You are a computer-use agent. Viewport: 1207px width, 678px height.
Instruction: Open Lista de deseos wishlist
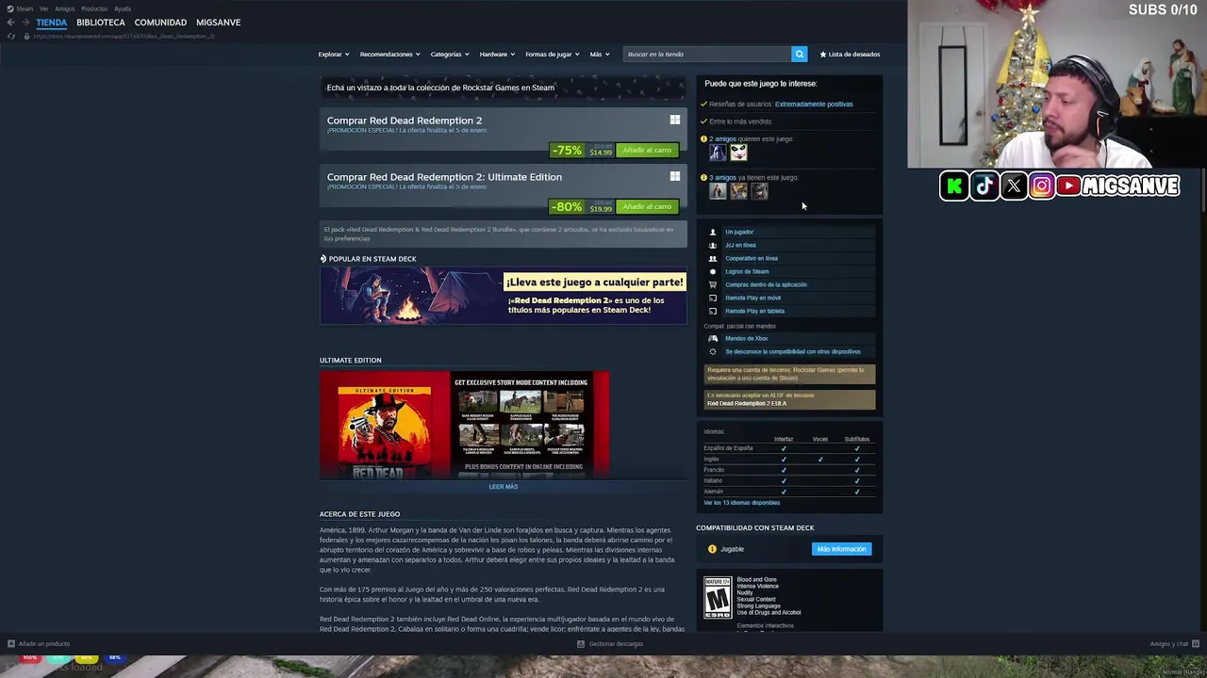pos(850,54)
